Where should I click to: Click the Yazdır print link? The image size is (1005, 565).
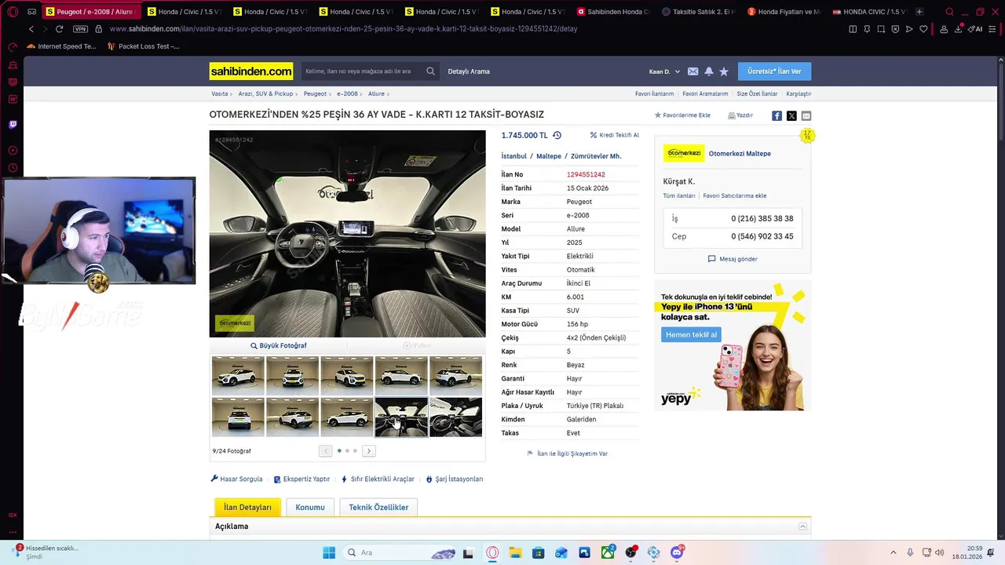(740, 115)
